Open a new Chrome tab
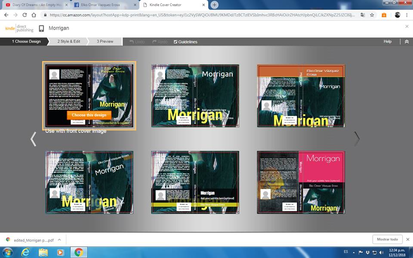Image resolution: width=413 pixels, height=258 pixels. (x=214, y=5)
